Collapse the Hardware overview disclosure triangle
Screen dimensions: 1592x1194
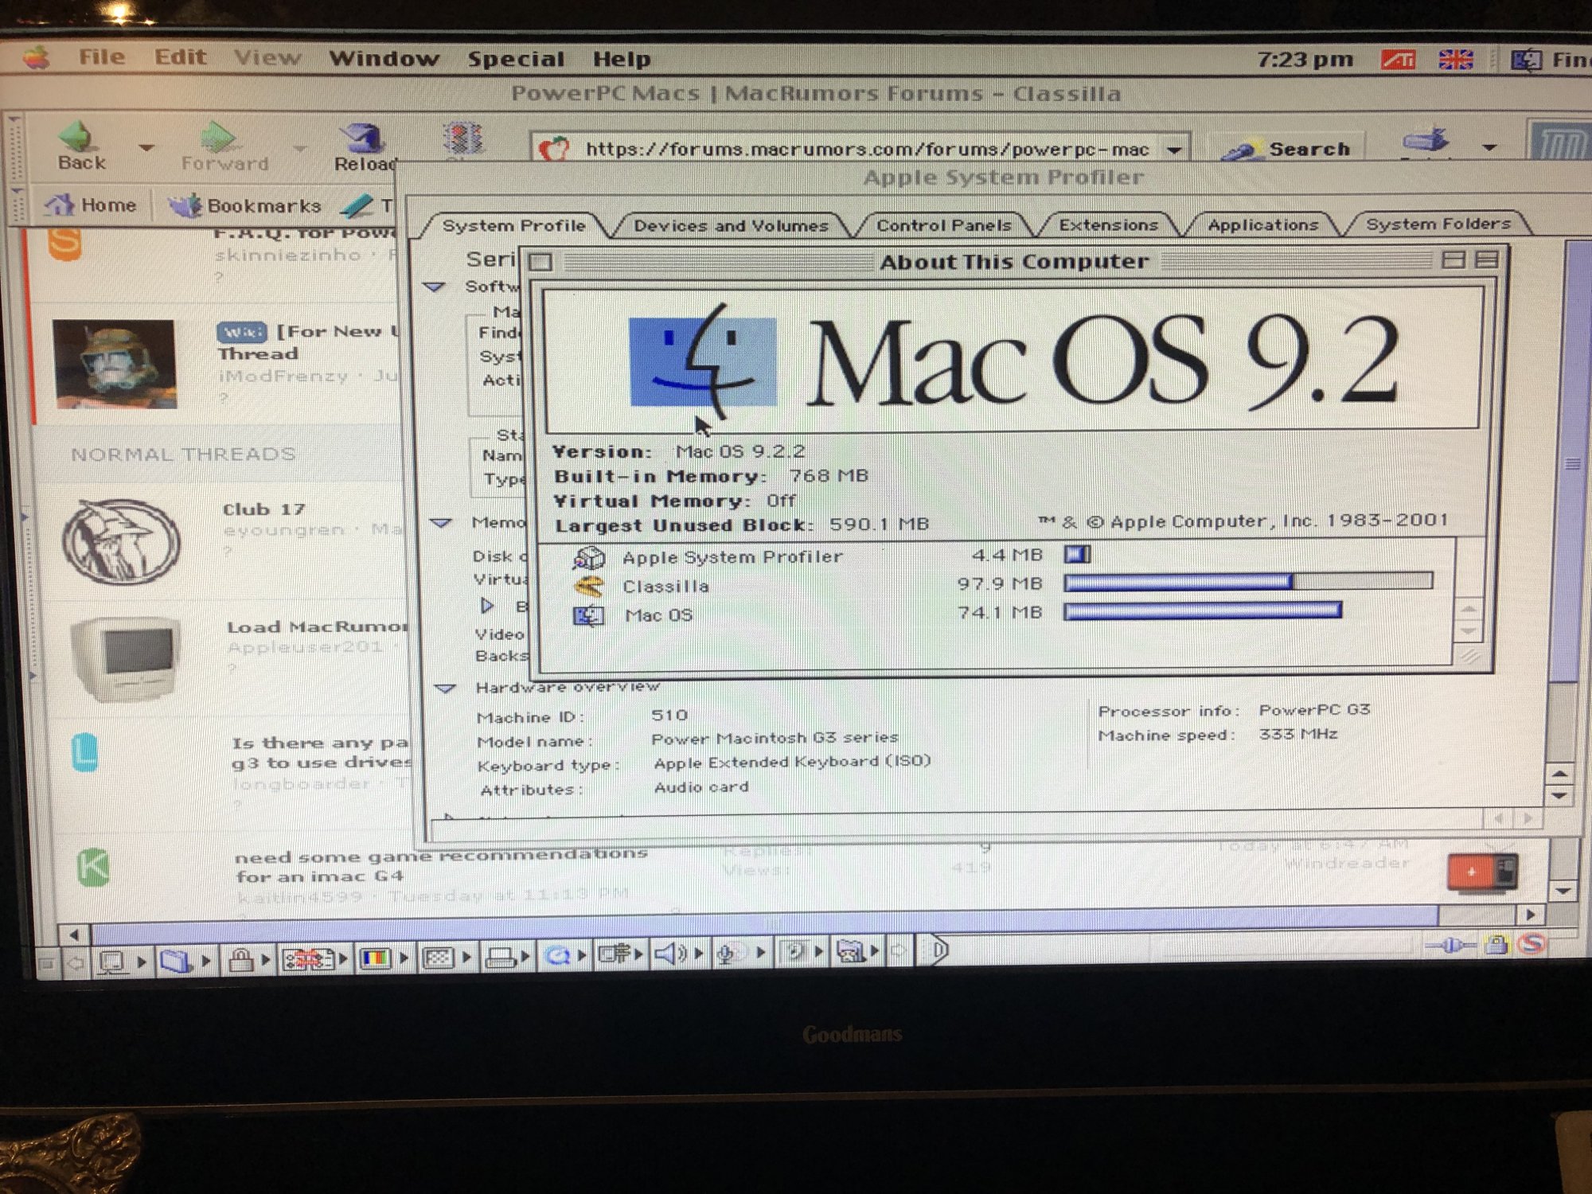(x=446, y=688)
